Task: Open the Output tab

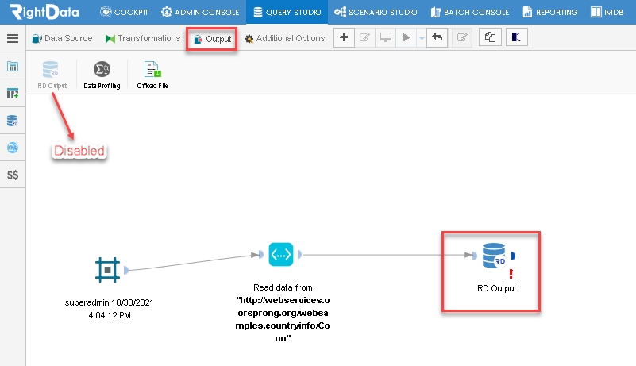Action: tap(212, 39)
